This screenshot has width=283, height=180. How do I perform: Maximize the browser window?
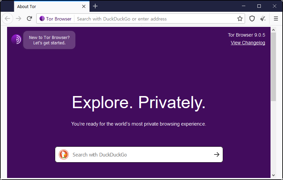259,6
